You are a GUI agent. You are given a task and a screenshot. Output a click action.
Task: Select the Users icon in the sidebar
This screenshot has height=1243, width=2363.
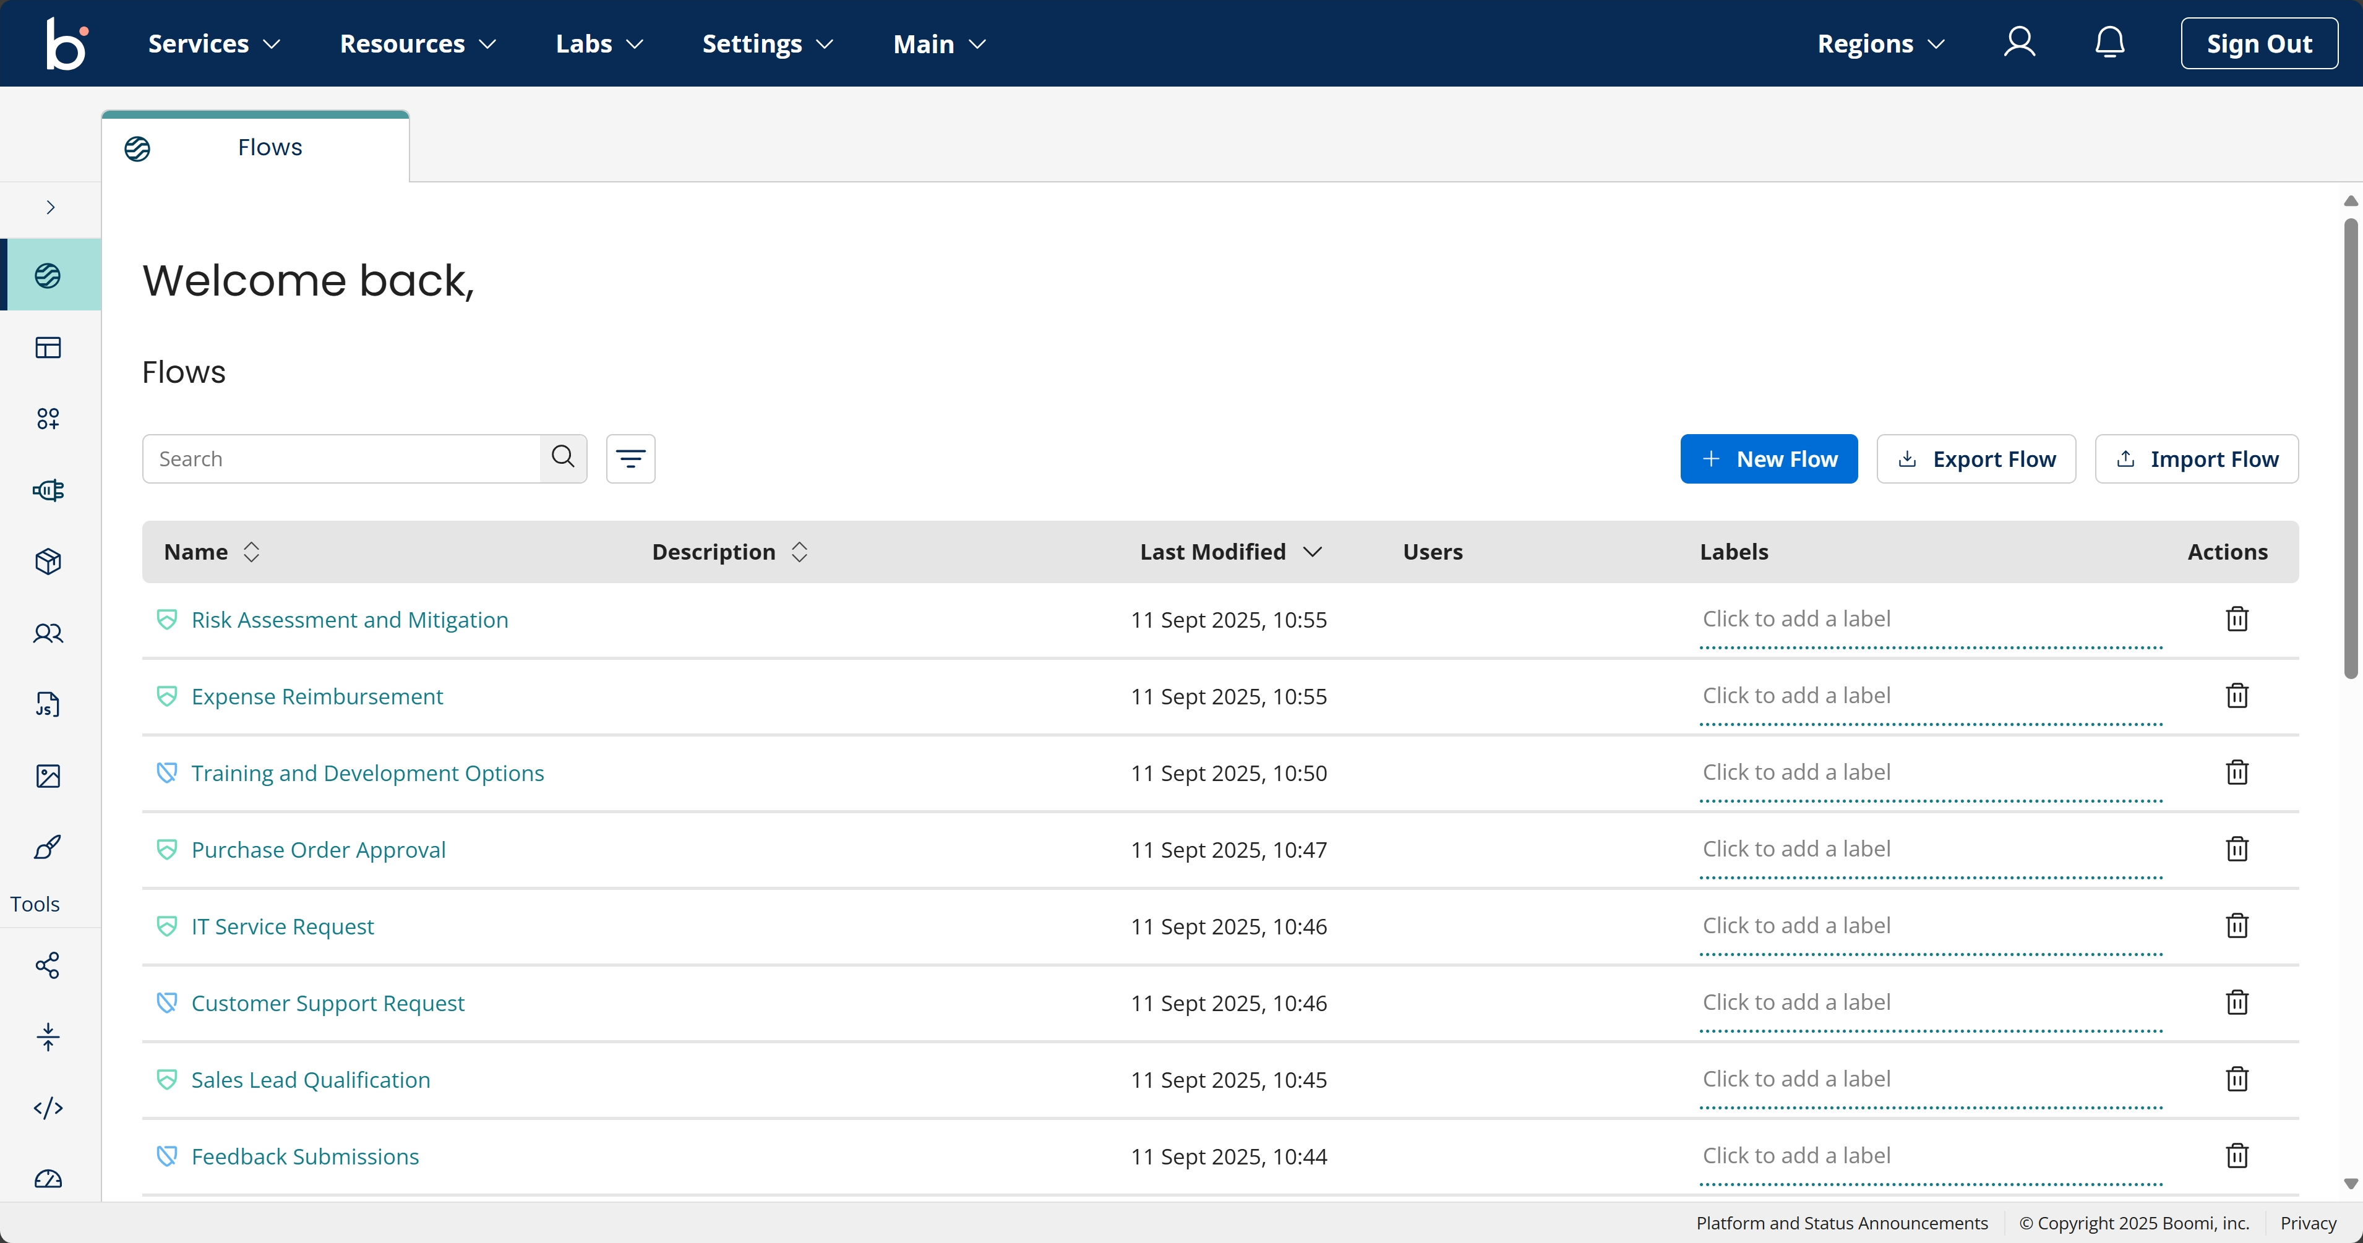pyautogui.click(x=49, y=633)
